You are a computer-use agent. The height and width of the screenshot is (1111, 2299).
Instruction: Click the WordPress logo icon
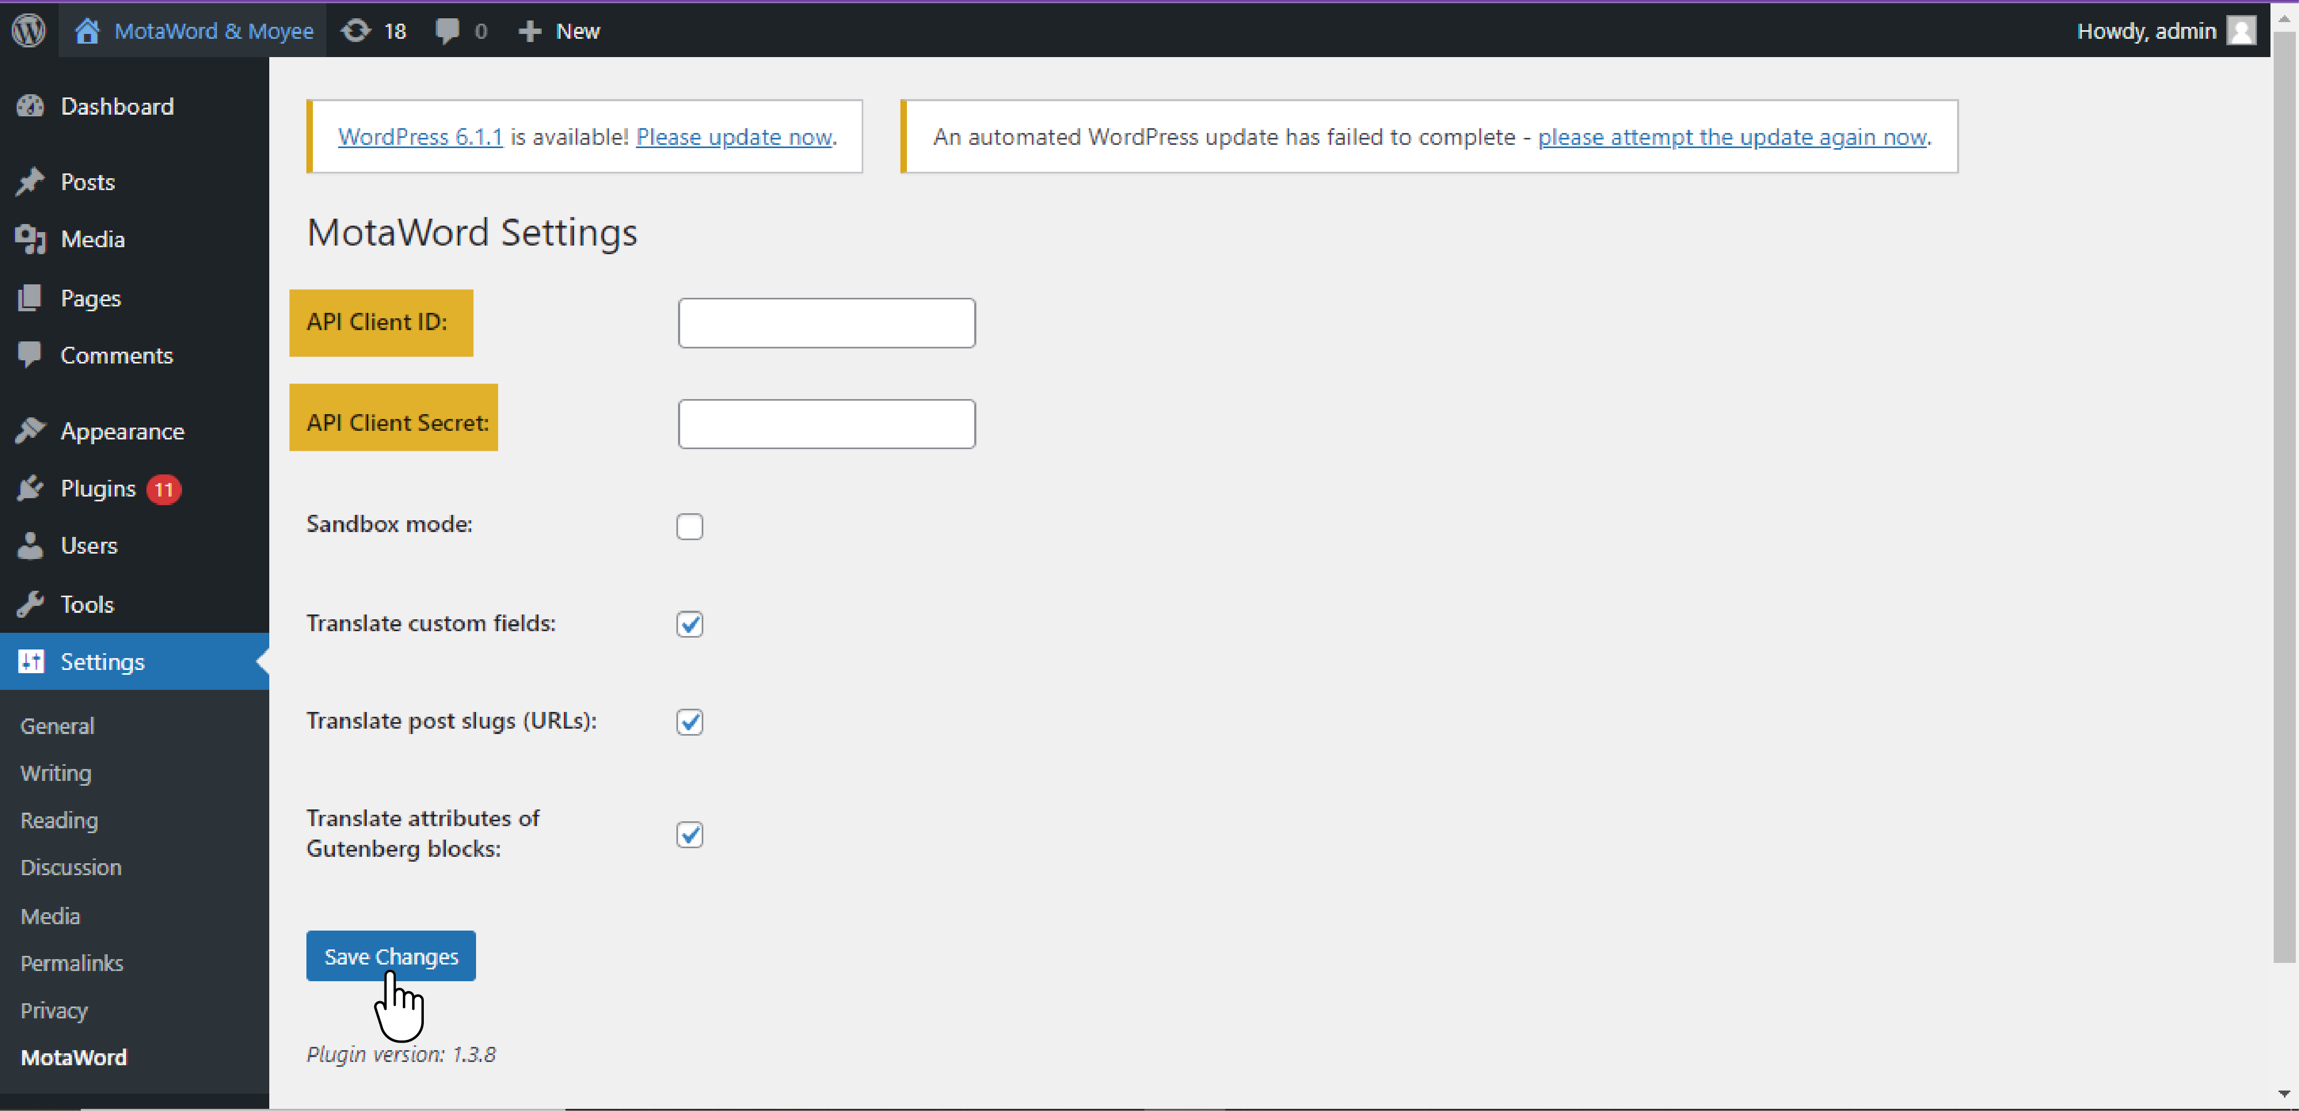(x=29, y=30)
